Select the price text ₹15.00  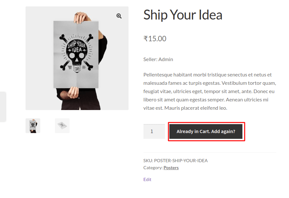point(155,38)
